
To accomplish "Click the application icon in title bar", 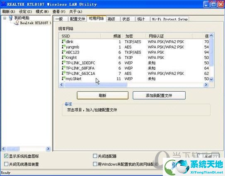I will [3, 4].
